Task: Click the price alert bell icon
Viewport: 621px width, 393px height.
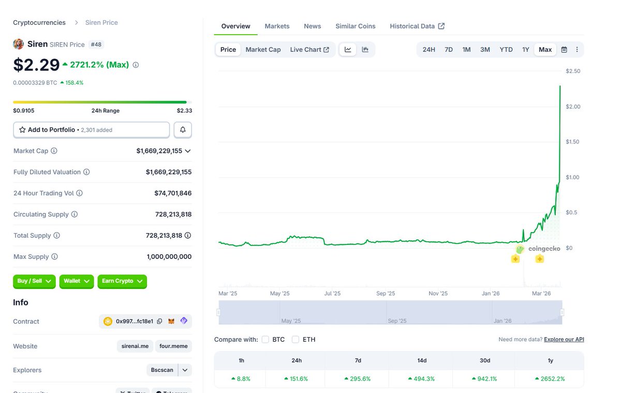Action: coord(183,129)
